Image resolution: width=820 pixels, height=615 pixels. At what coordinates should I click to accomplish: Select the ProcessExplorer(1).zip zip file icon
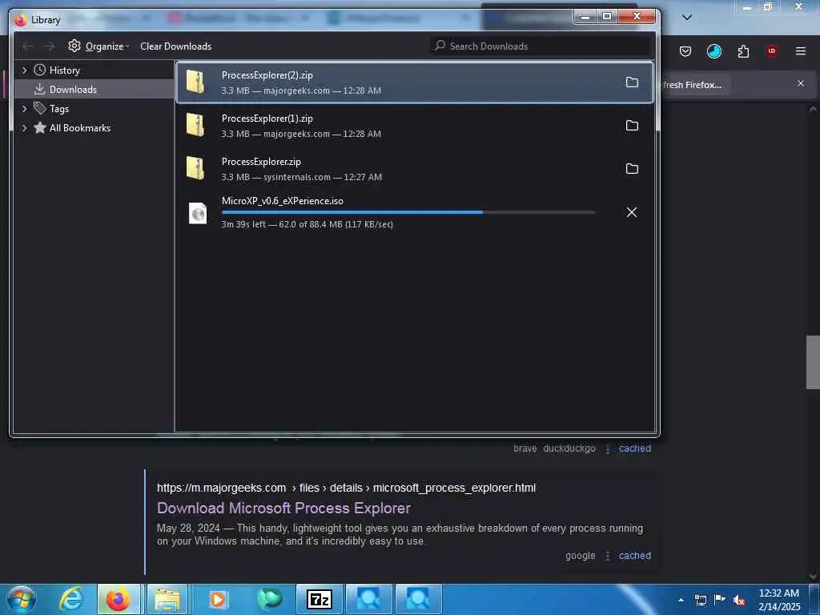coord(196,126)
